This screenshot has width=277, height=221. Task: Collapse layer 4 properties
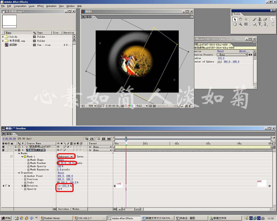[16, 150]
